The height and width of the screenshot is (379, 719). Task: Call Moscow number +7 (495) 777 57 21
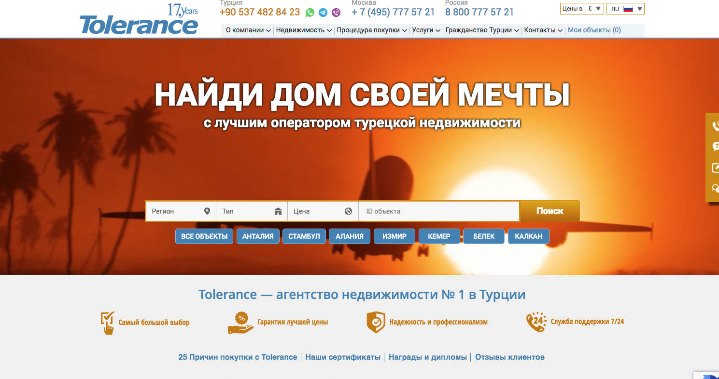(x=393, y=12)
